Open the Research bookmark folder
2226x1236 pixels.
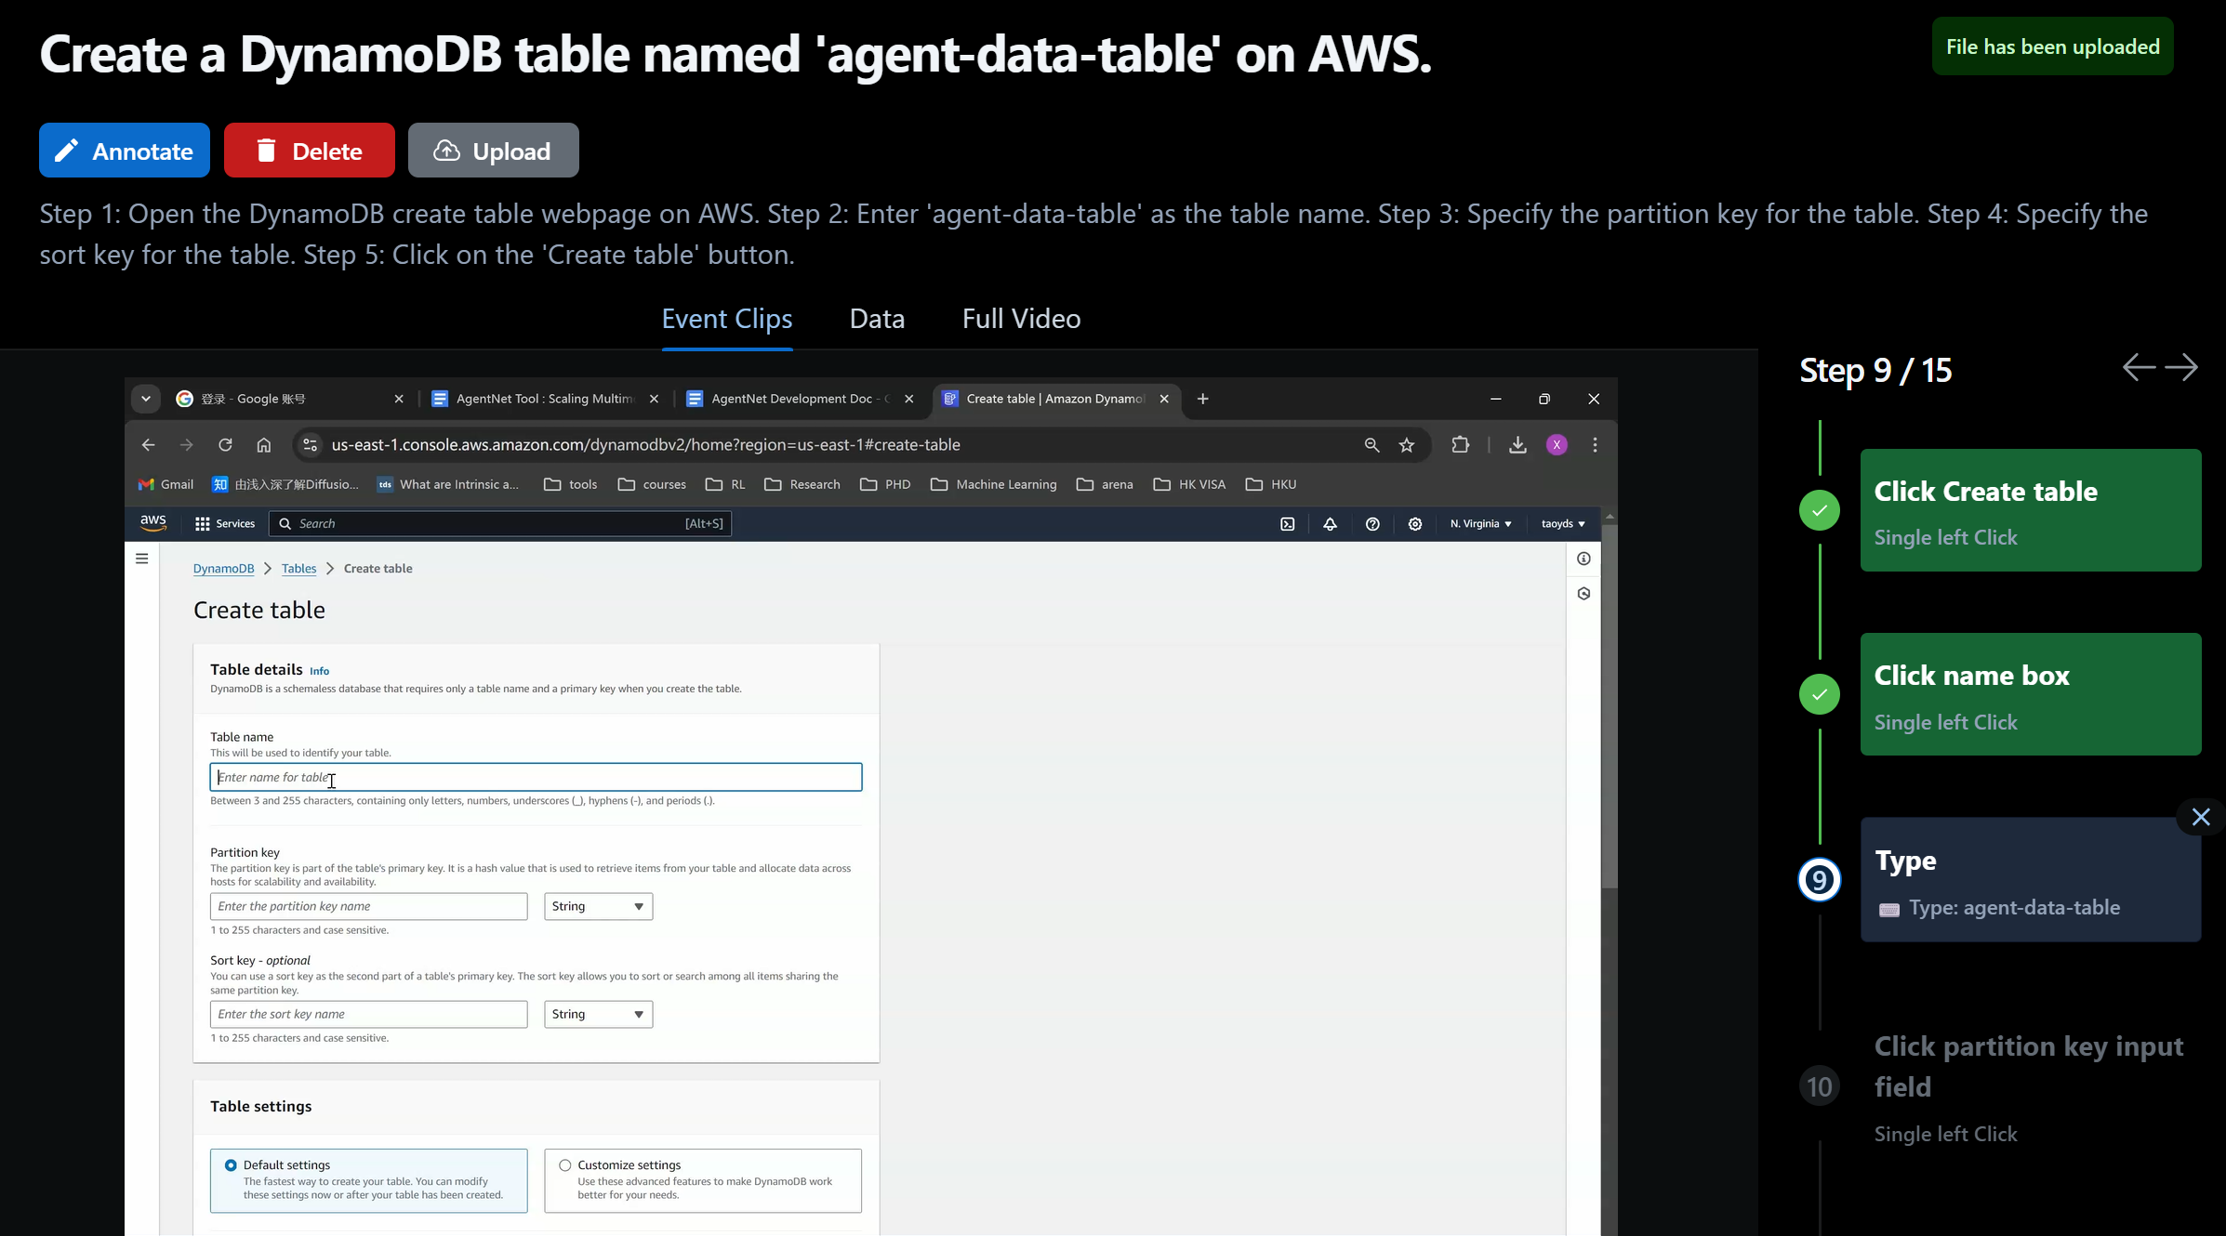[802, 484]
